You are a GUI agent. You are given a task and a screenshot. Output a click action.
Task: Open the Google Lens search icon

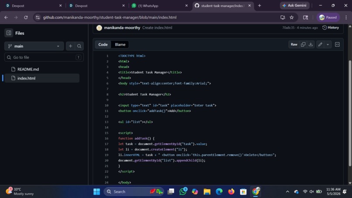(x=306, y=17)
